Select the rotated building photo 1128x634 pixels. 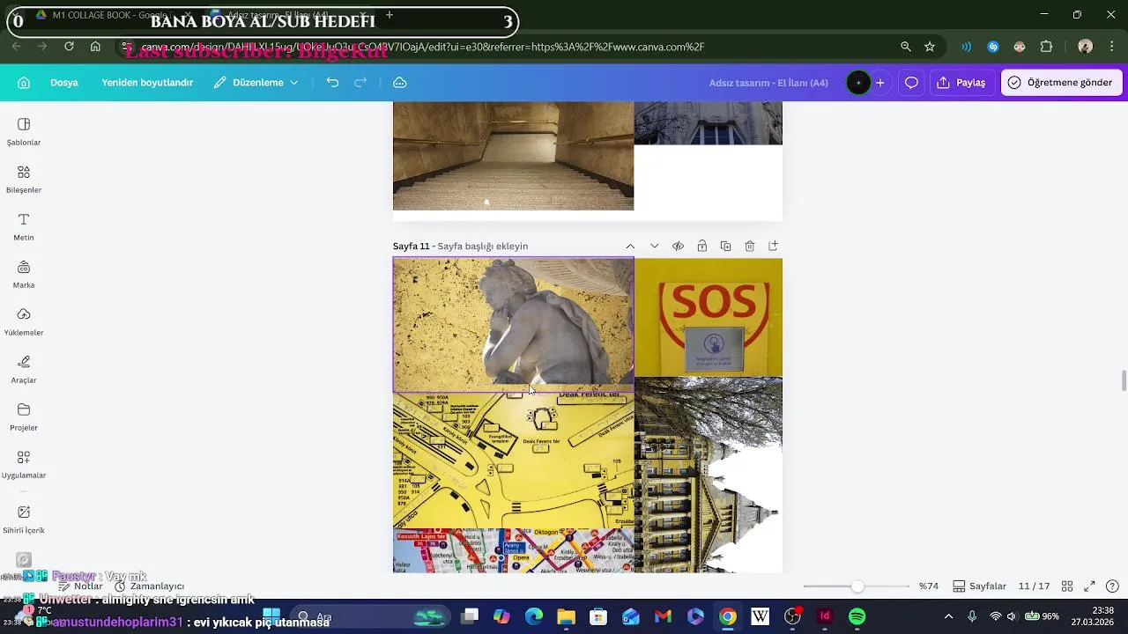(x=709, y=475)
